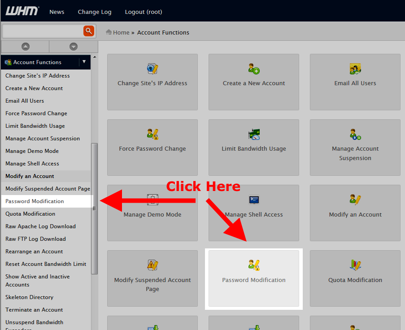Click the sidebar scroll-up arrow button
405x330 pixels.
click(26, 47)
